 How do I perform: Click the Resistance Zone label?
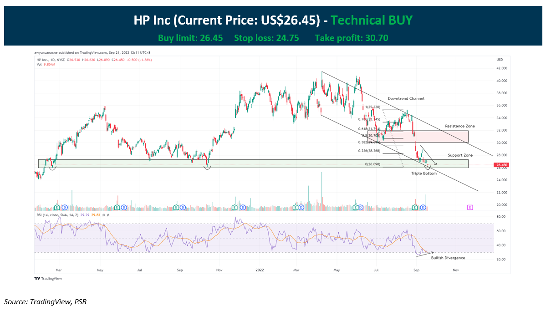point(459,126)
